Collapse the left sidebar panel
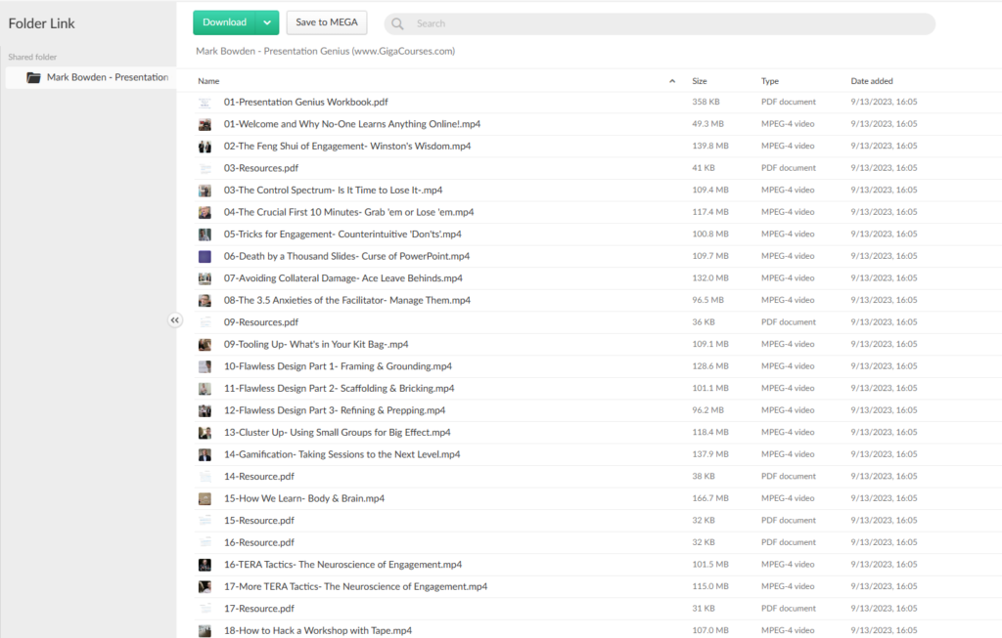 [175, 319]
